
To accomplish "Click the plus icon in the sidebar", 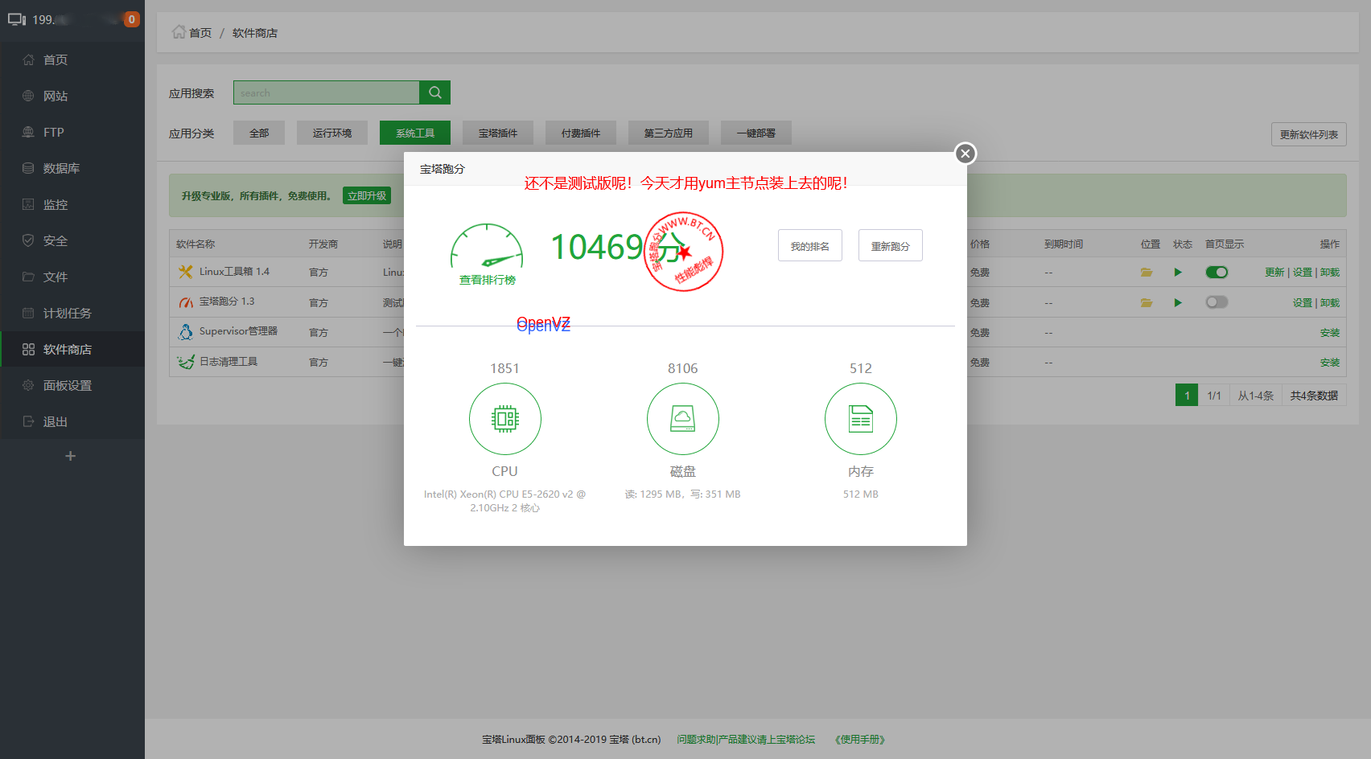I will point(71,456).
